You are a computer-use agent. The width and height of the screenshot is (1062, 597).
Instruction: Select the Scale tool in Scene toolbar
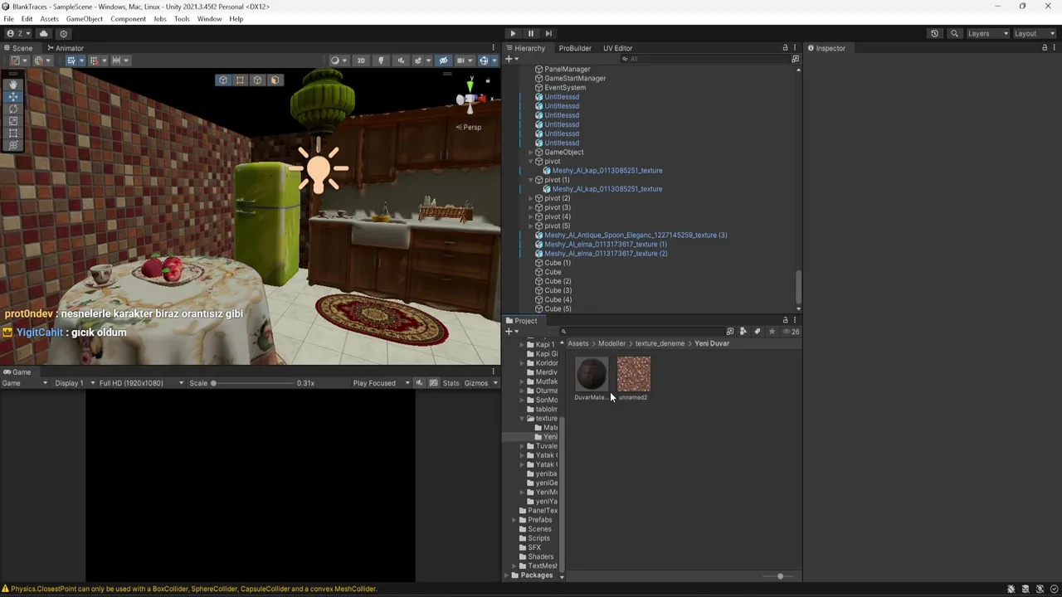pyautogui.click(x=13, y=121)
